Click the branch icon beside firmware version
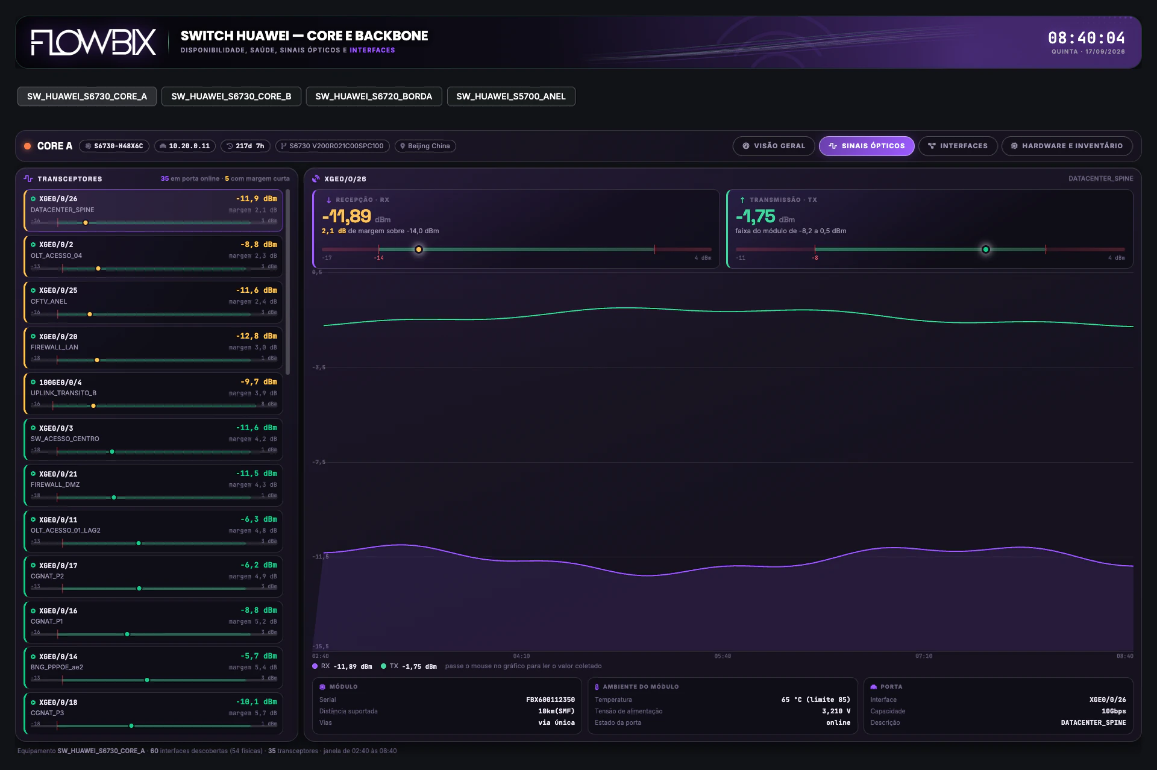 pyautogui.click(x=283, y=146)
